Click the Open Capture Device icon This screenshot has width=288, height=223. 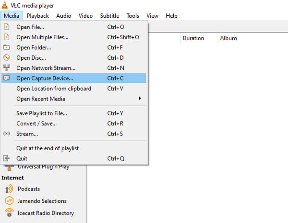pos(7,78)
